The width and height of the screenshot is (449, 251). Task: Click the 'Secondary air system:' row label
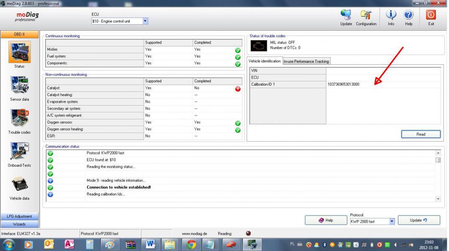[x=64, y=109]
